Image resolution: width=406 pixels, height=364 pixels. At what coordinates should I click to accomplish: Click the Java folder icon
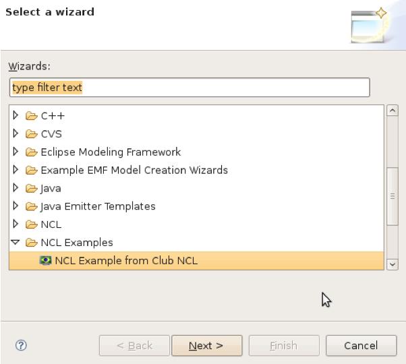point(32,188)
